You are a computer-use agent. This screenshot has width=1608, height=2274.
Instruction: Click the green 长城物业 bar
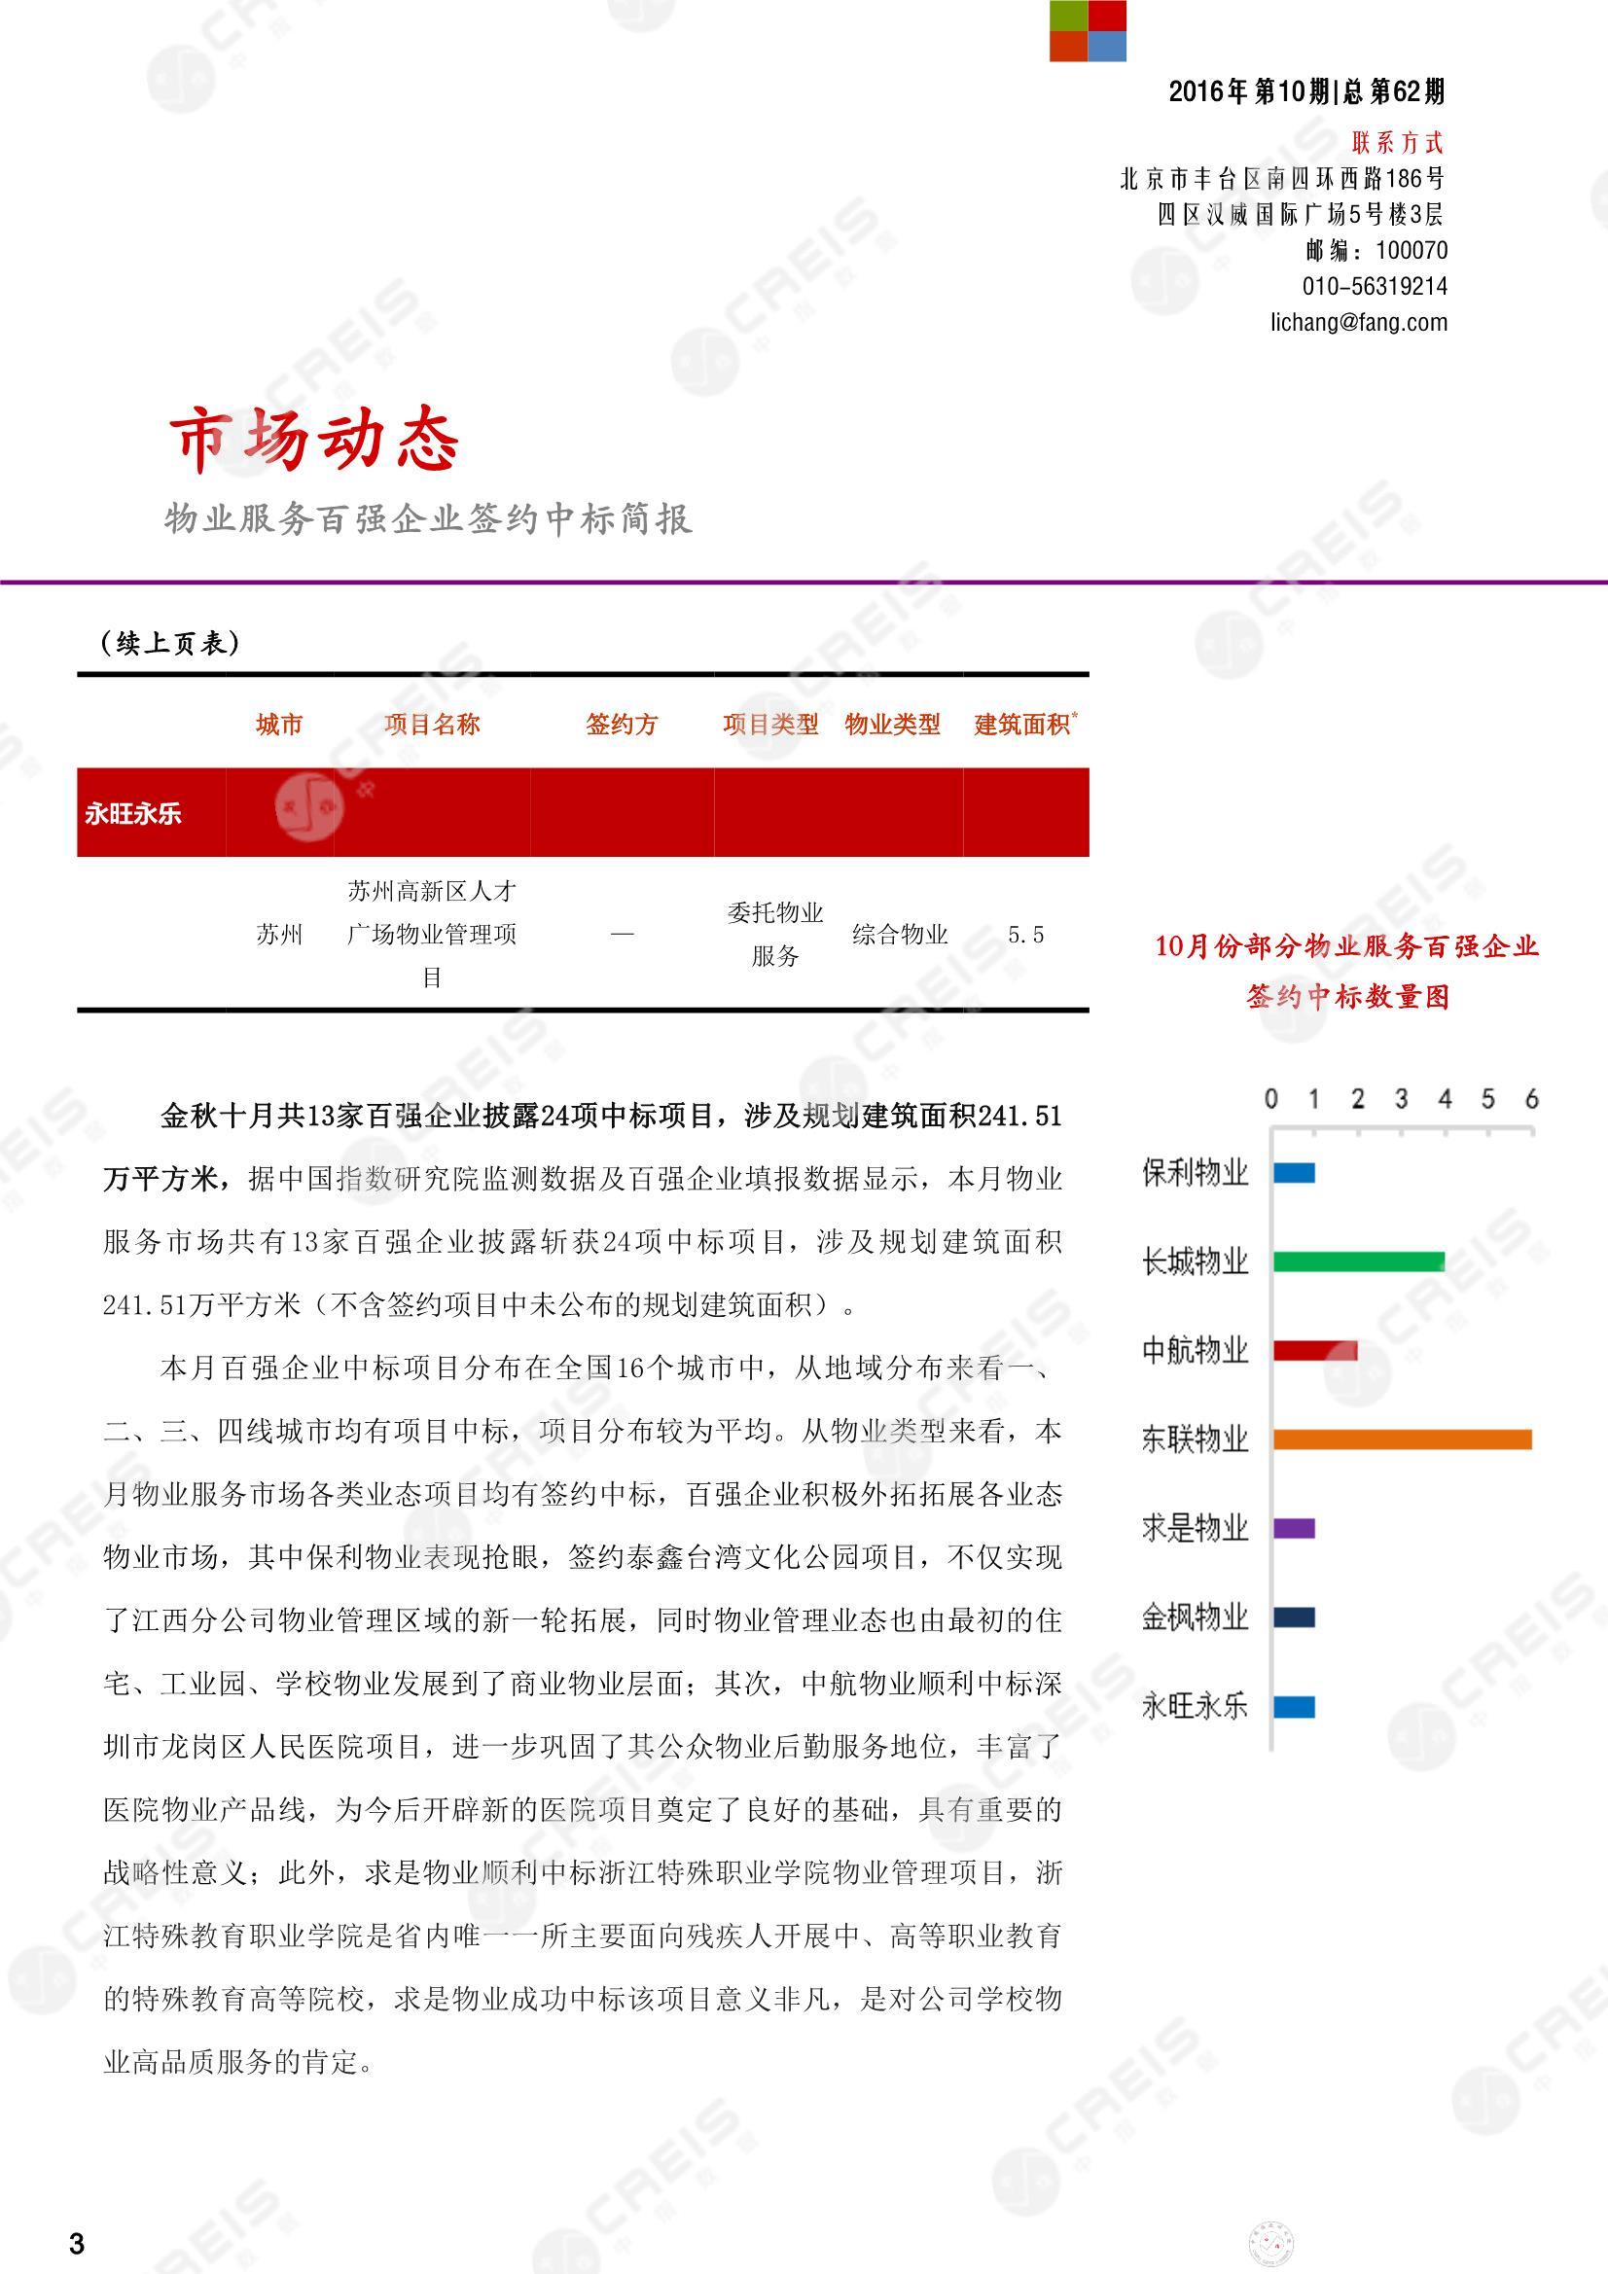point(1359,1261)
